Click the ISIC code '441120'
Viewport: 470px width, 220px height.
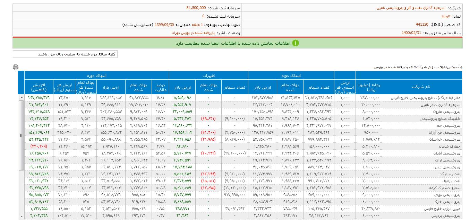[x=422, y=25]
